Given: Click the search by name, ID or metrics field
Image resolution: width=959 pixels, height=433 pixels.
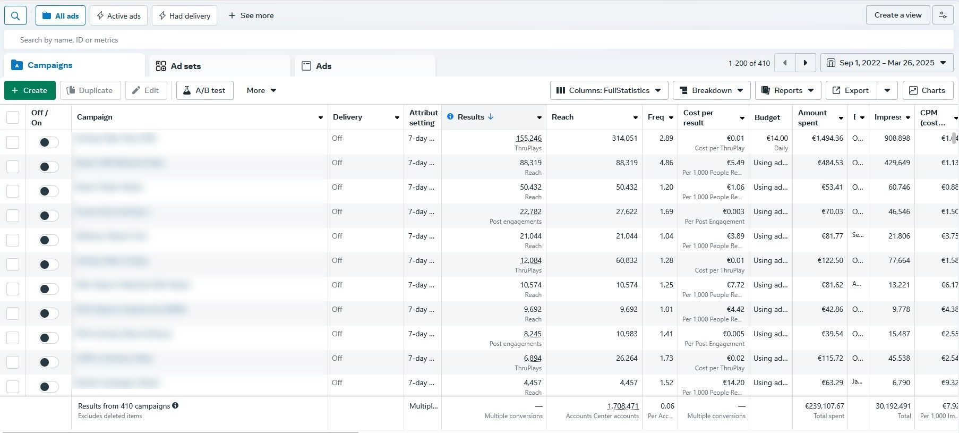Looking at the screenshot, I should tap(480, 40).
